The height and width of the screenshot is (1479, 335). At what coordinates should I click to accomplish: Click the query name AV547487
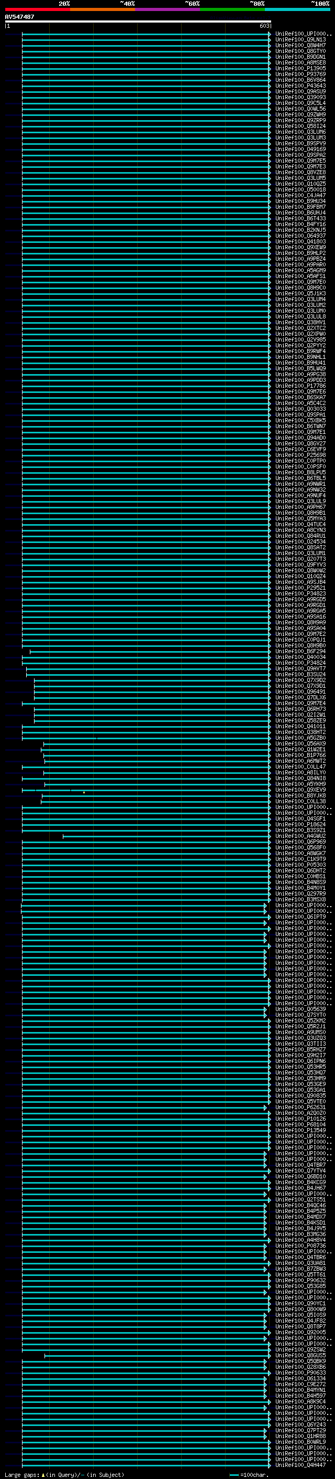click(x=19, y=17)
